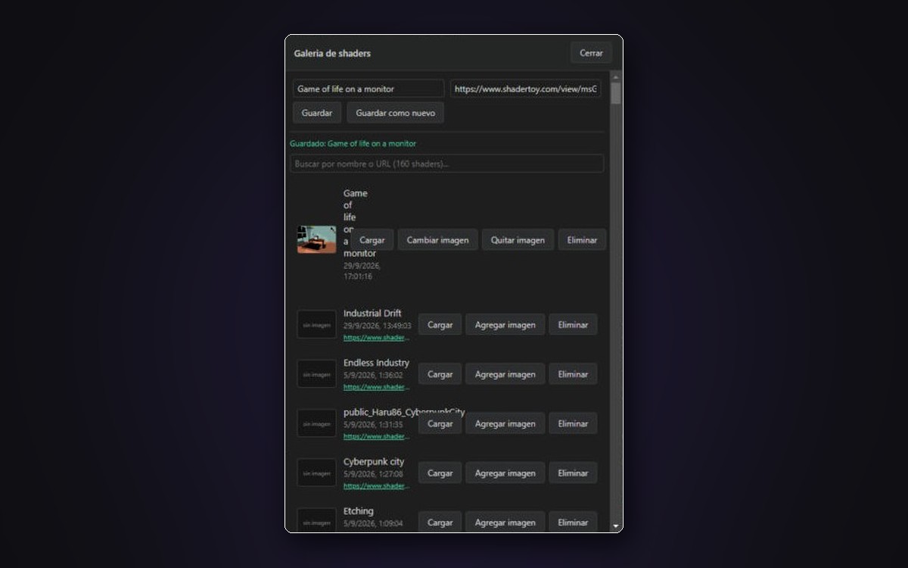Delete the Etching shader
This screenshot has width=908, height=568.
pyautogui.click(x=573, y=522)
